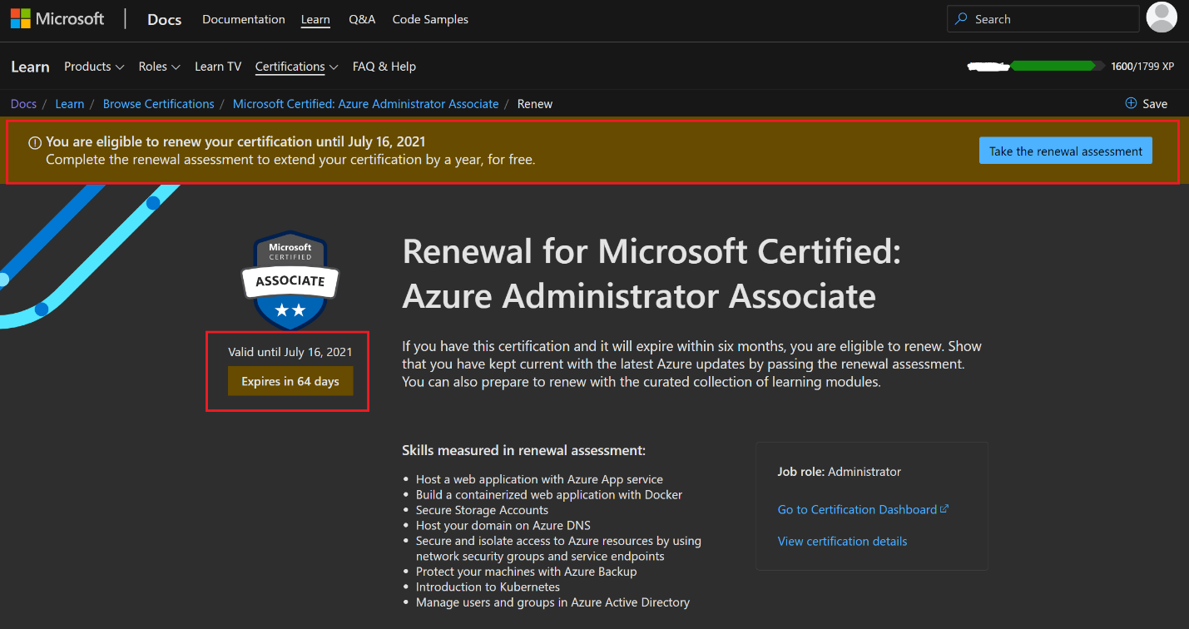Click the Renew breadcrumb text
1189x629 pixels.
[535, 104]
